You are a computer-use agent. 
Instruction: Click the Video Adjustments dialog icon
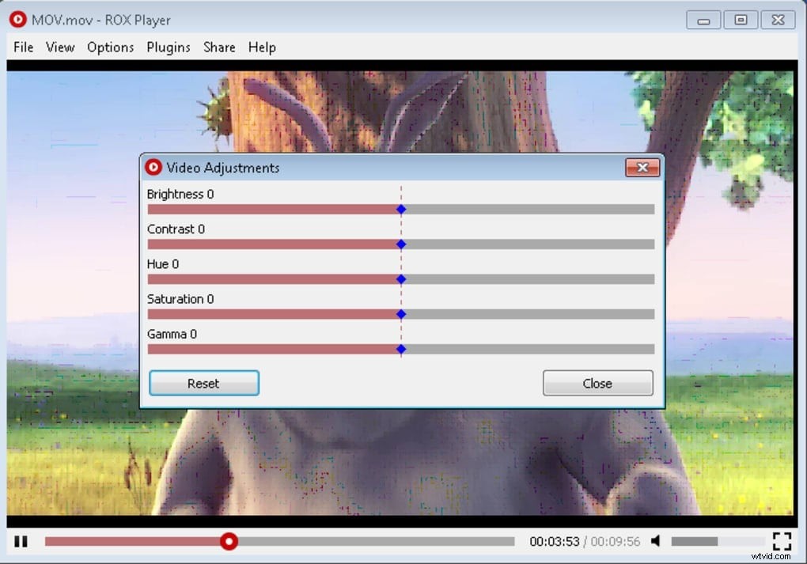click(155, 167)
